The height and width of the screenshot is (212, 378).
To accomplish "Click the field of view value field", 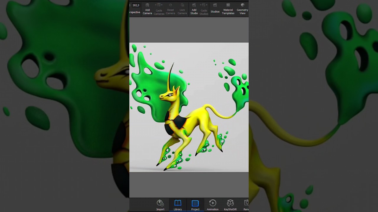I will pos(136,5).
